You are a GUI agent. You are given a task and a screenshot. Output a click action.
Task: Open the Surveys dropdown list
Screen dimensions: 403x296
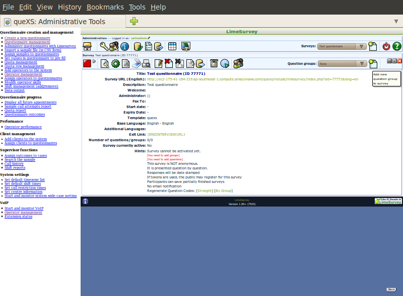tap(343, 46)
